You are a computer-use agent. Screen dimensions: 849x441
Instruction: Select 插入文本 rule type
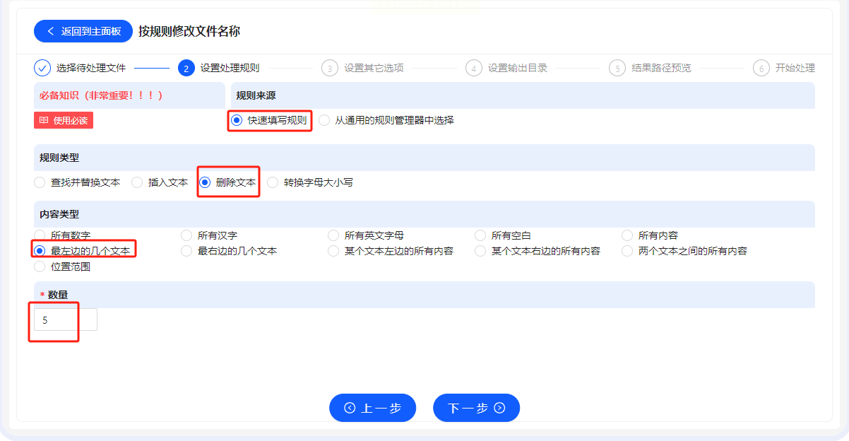[x=160, y=182]
